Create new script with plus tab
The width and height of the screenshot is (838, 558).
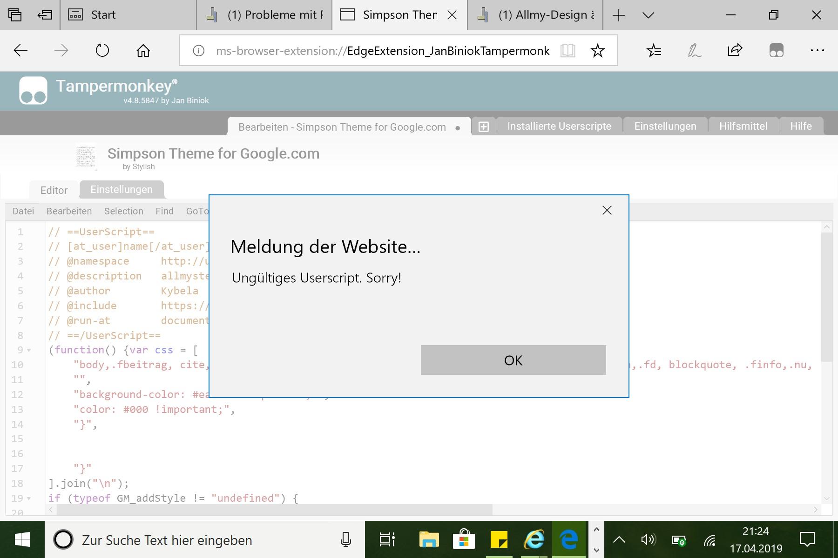coord(484,126)
